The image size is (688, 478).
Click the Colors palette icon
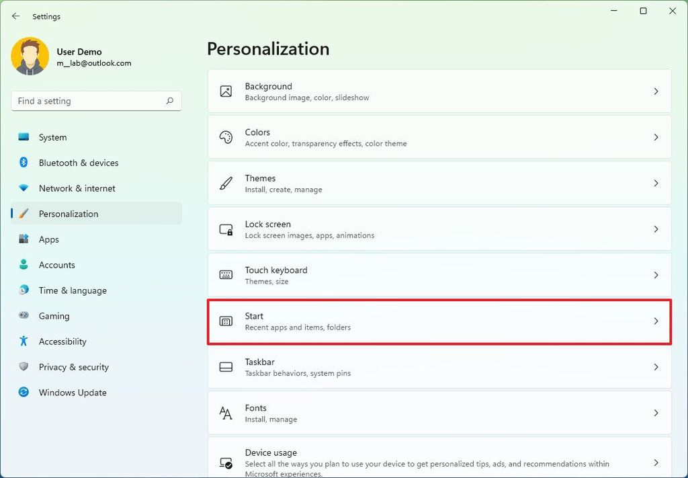225,136
